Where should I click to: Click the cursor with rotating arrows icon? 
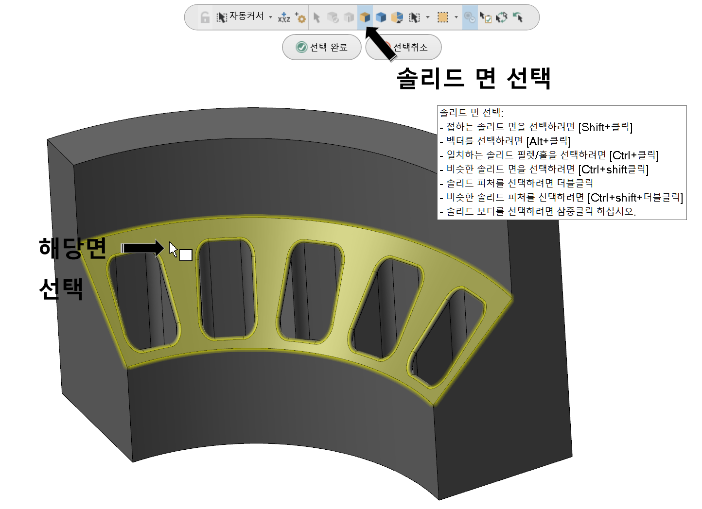tap(502, 17)
